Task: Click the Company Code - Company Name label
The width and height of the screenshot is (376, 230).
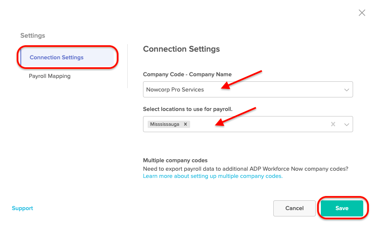Action: click(x=187, y=75)
